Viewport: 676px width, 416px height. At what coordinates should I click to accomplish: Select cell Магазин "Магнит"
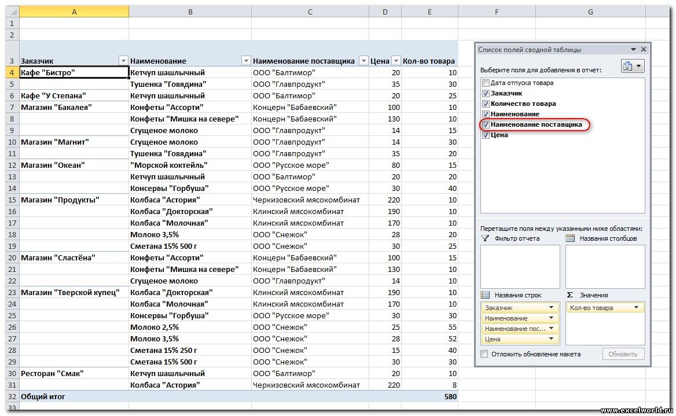74,142
